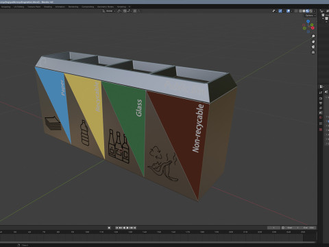Open the snapping options dropdown
329x247 pixels.
129,11
